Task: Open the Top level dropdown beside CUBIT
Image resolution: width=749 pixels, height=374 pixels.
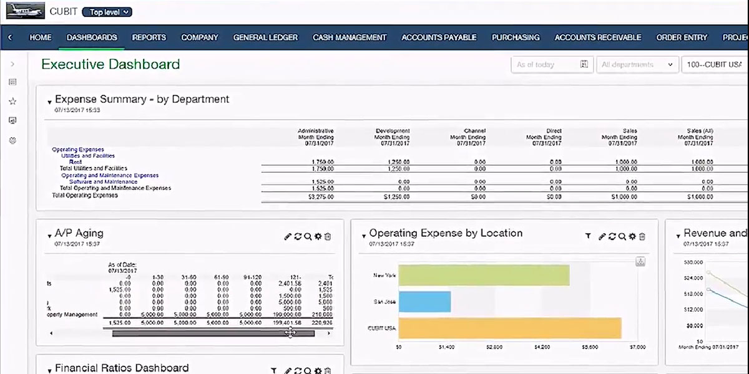Action: pos(106,11)
